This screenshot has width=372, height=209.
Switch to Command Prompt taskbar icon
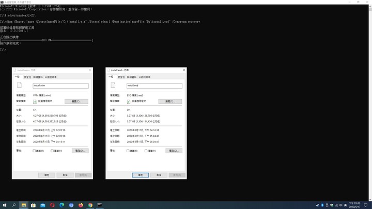[100, 205]
